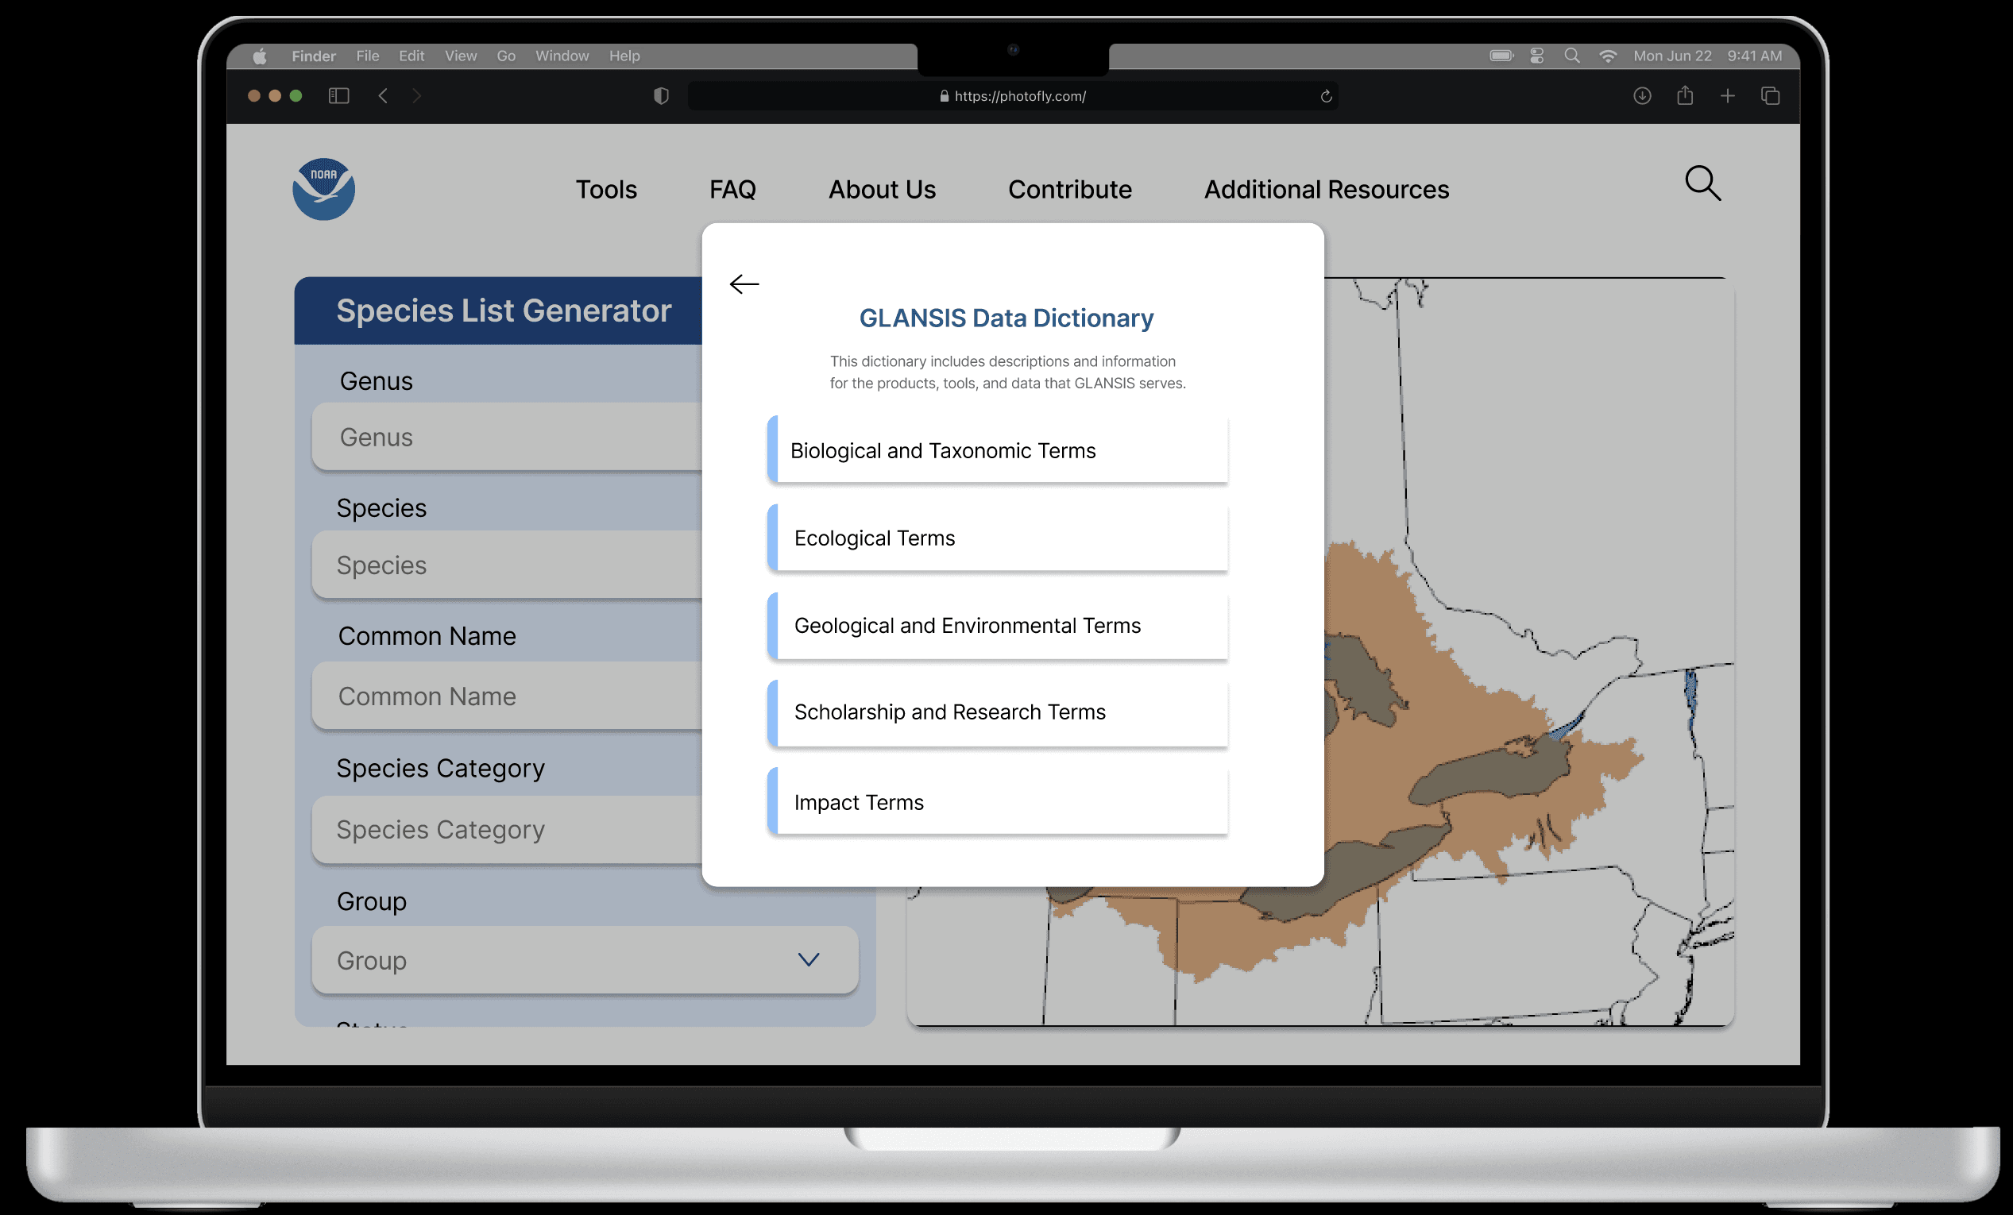2013x1215 pixels.
Task: Open the Additional Resources menu
Action: click(x=1326, y=190)
